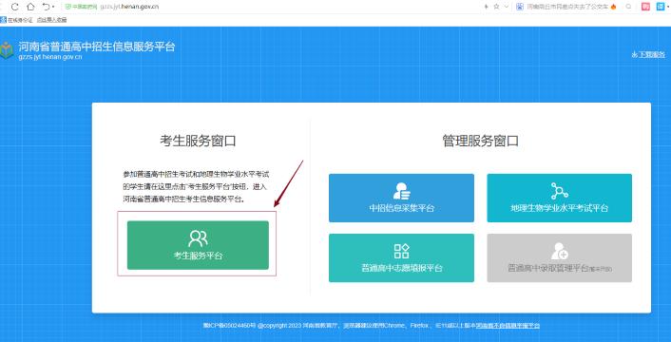Image resolution: width=671 pixels, height=342 pixels.
Task: Open the pink extension icon in the toolbar
Action: coord(645,7)
